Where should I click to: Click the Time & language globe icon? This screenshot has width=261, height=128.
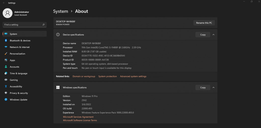click(x=6, y=73)
